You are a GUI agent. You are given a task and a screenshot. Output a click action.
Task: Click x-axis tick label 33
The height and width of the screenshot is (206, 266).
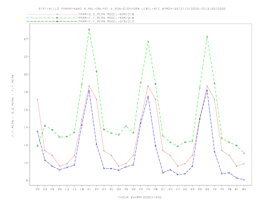pos(119,189)
